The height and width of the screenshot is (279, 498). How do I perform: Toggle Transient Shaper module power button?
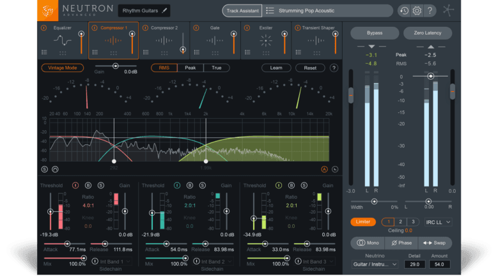point(298,28)
